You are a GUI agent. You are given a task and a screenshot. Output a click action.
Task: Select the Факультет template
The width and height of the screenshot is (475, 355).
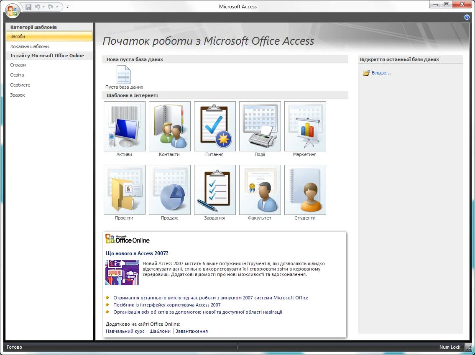[x=260, y=193]
